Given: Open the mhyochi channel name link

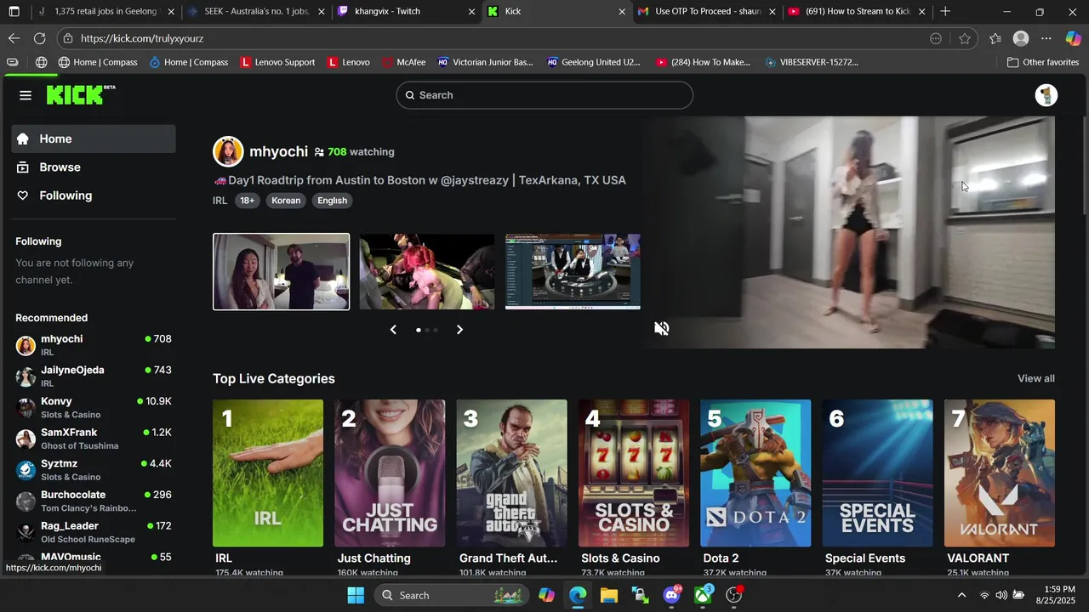Looking at the screenshot, I should 278,151.
